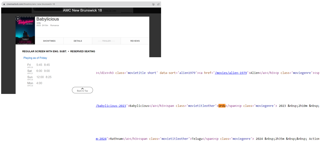
Task: Click the padlock icon beside the URL
Action: 4,4
